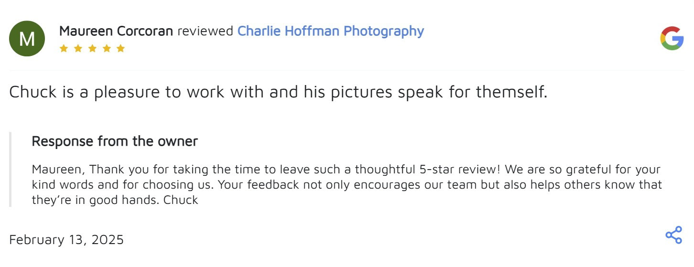The image size is (694, 267).
Task: Click the 'Response from the owner' heading
Action: point(114,141)
